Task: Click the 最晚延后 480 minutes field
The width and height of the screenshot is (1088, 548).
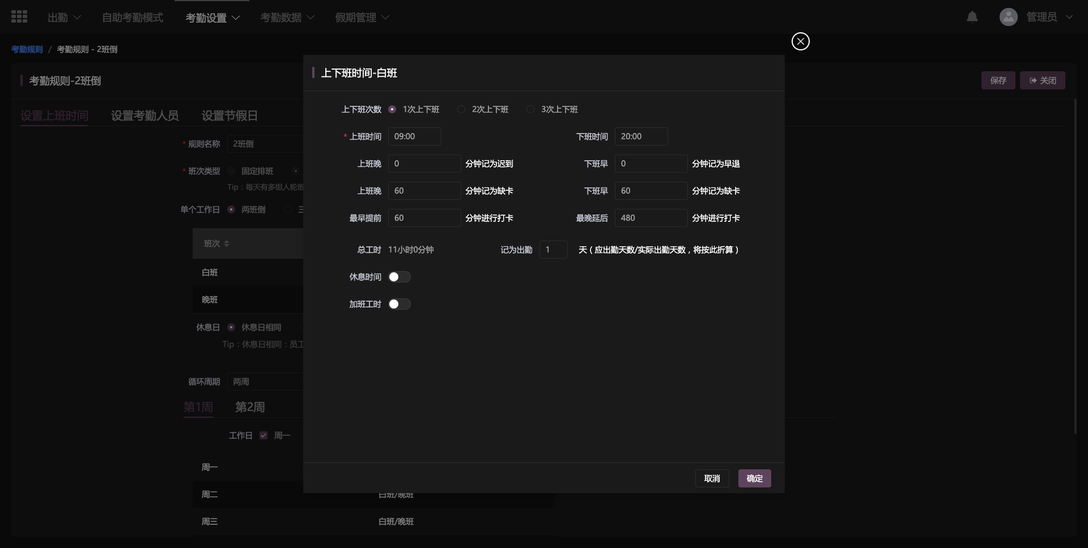Action: [x=651, y=218]
